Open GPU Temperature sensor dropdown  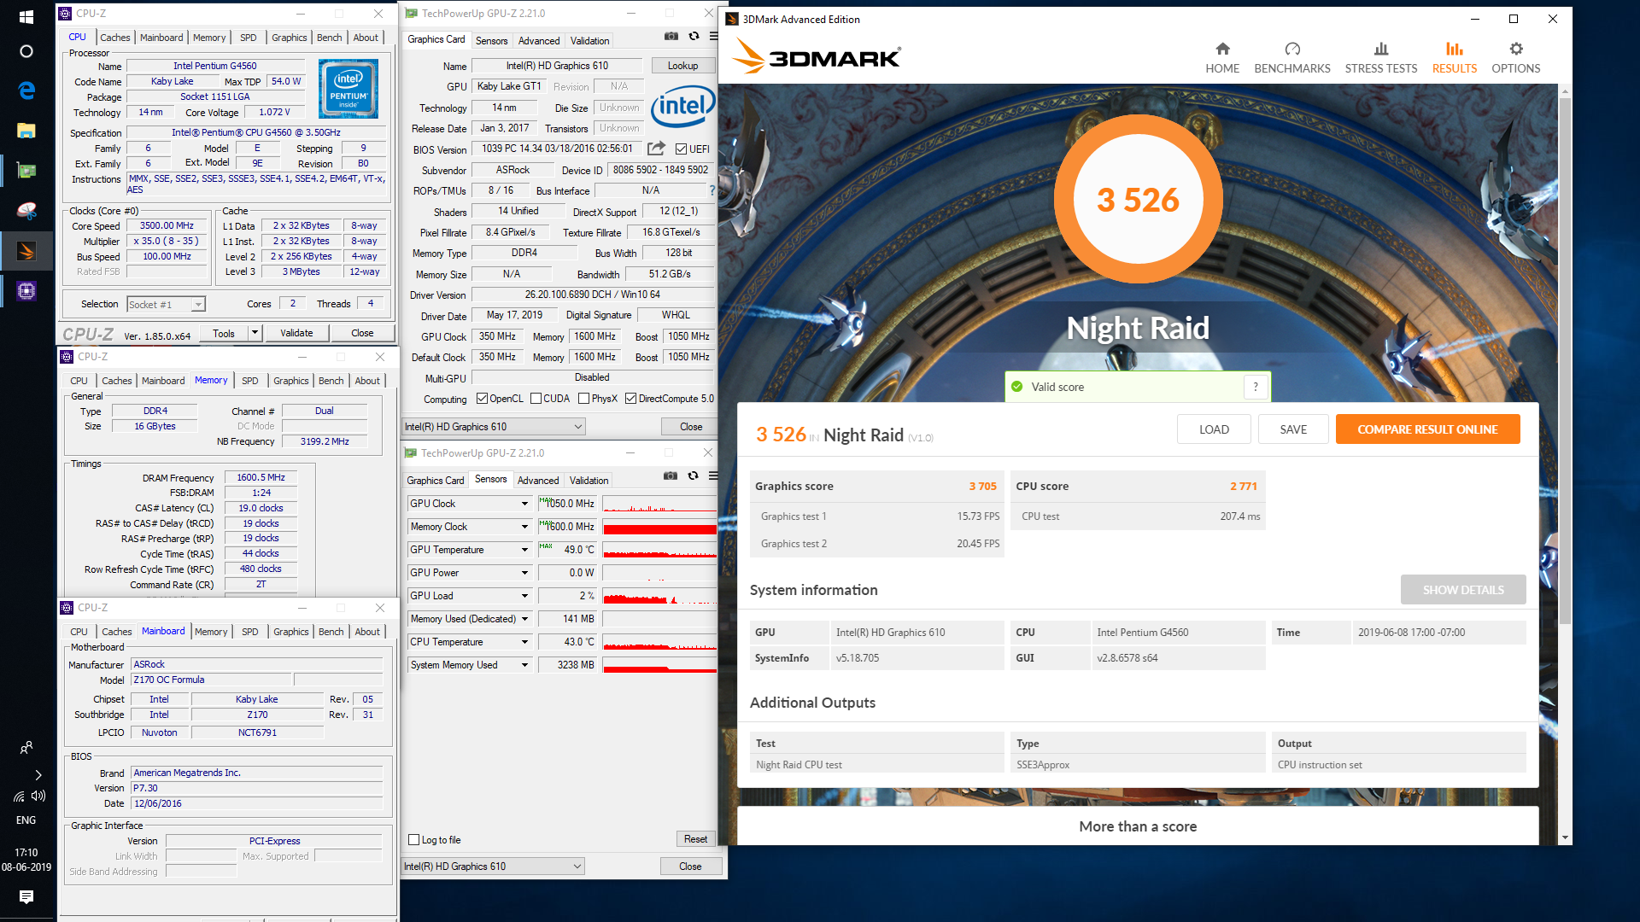coord(524,550)
